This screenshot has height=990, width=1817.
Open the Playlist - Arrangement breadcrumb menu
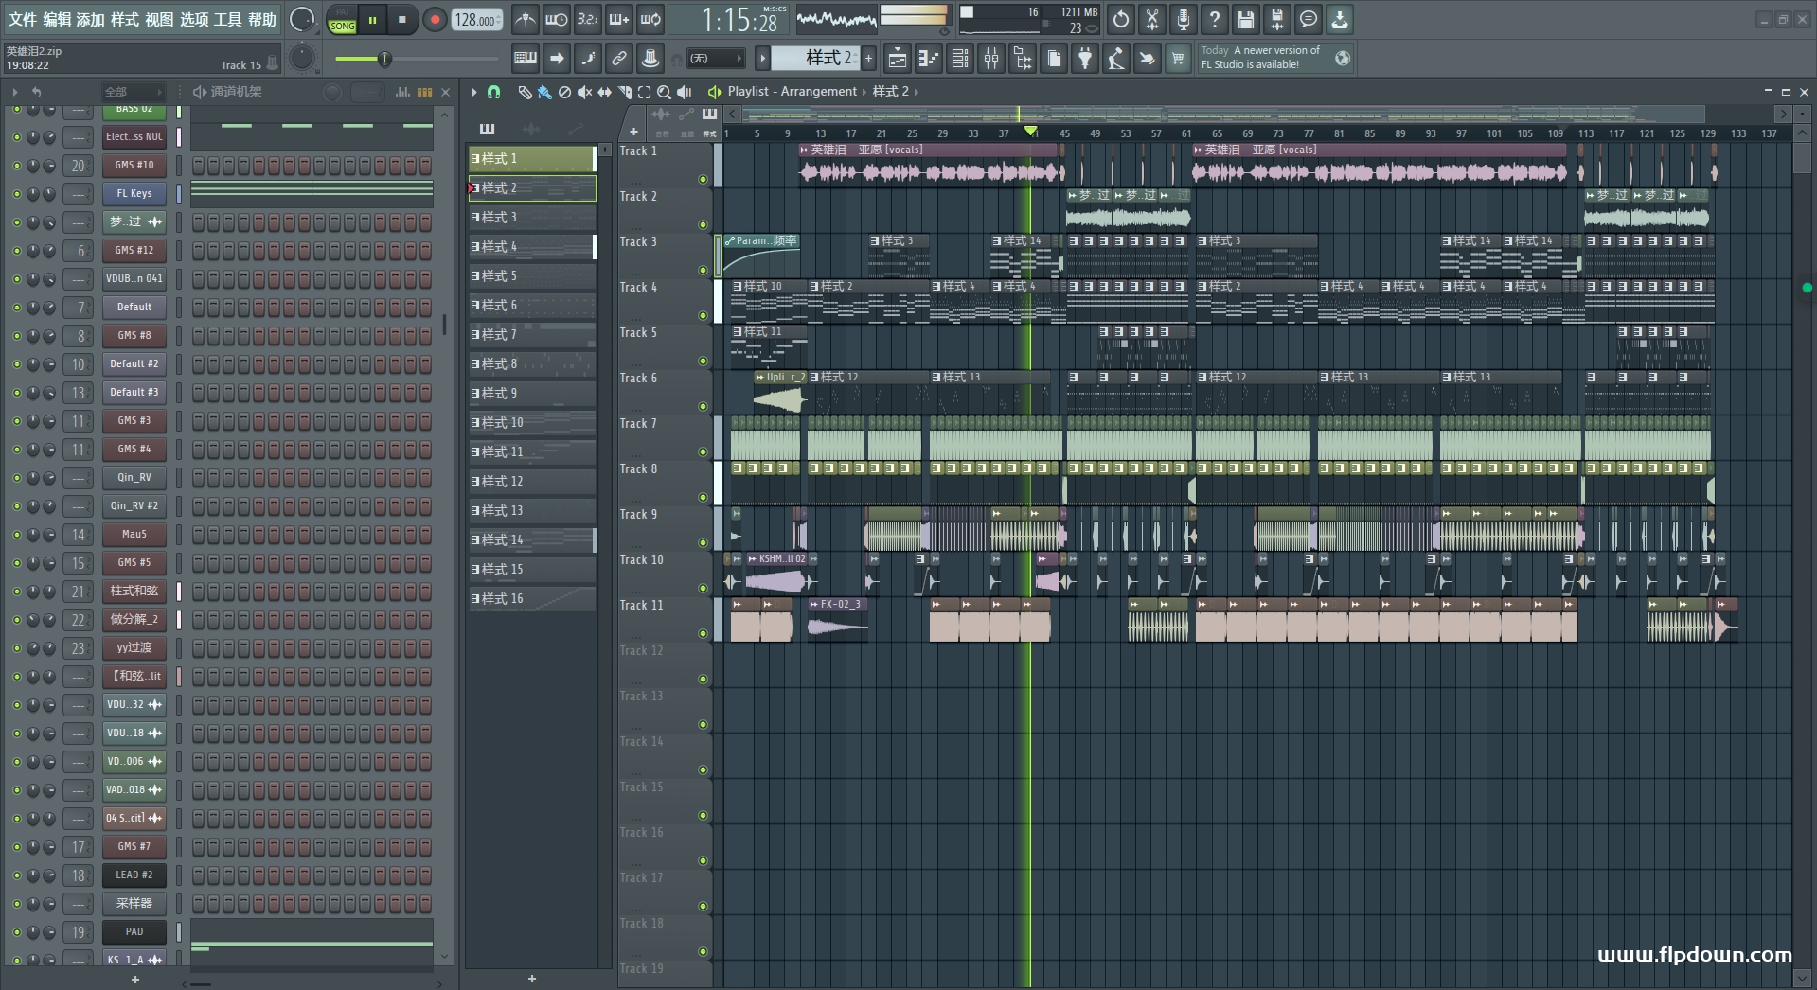point(792,92)
